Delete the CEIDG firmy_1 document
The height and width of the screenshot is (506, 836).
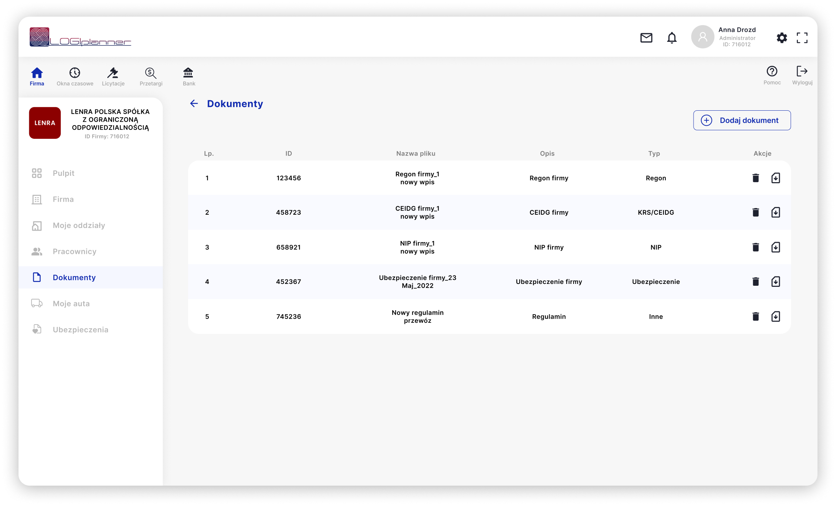[x=756, y=212]
